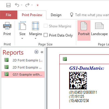The height and width of the screenshot is (109, 109).
Task: Open the Reports pane options dropdown
Action: click(x=36, y=52)
